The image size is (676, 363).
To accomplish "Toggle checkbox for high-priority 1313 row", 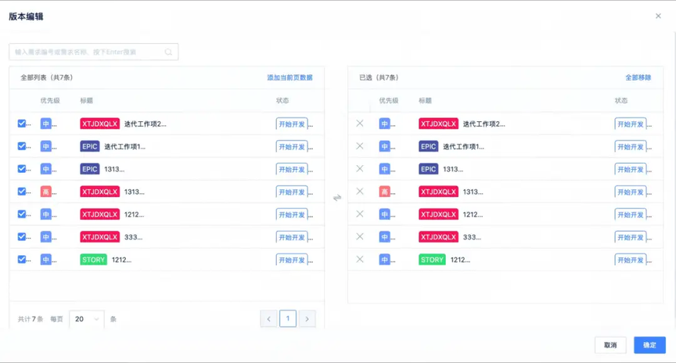I will click(22, 192).
